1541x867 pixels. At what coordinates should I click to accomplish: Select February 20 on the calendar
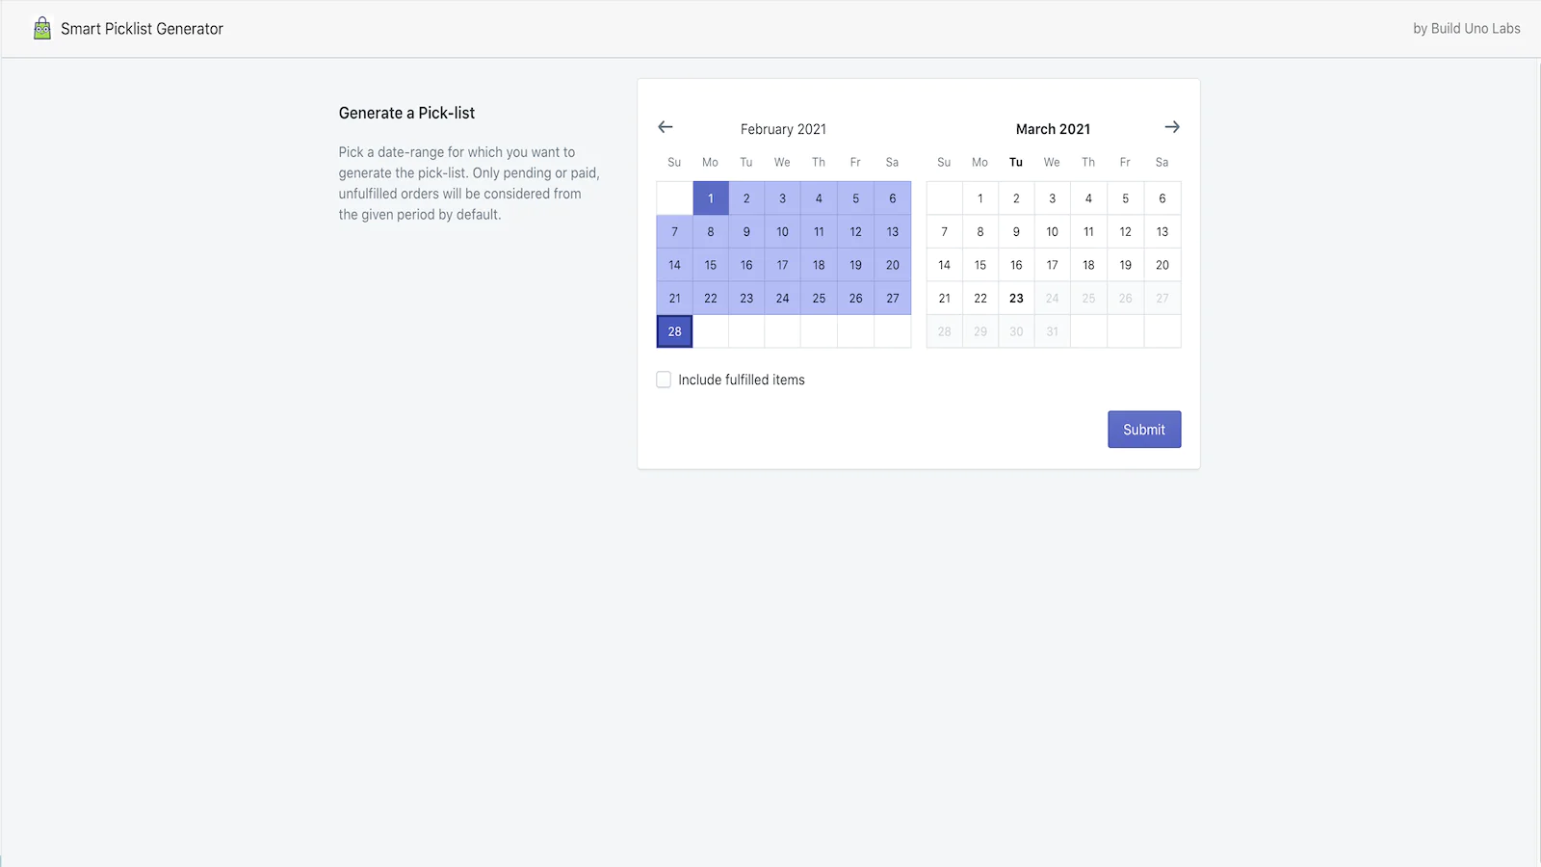pyautogui.click(x=891, y=264)
